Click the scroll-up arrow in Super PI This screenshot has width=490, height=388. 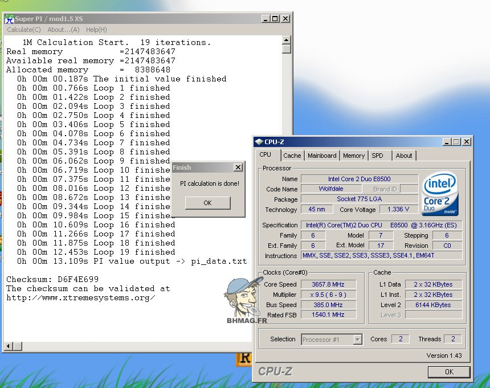(x=286, y=40)
